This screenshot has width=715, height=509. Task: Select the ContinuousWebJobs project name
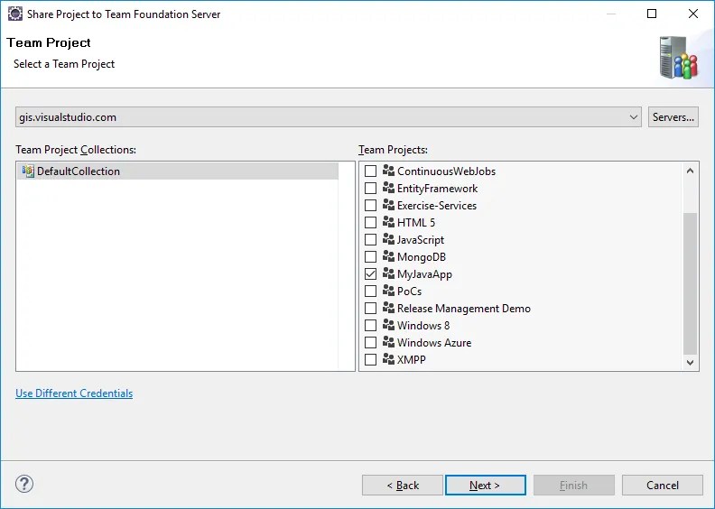(x=446, y=171)
